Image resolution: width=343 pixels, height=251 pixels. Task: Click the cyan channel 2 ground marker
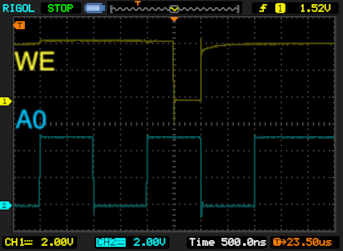tap(5, 205)
